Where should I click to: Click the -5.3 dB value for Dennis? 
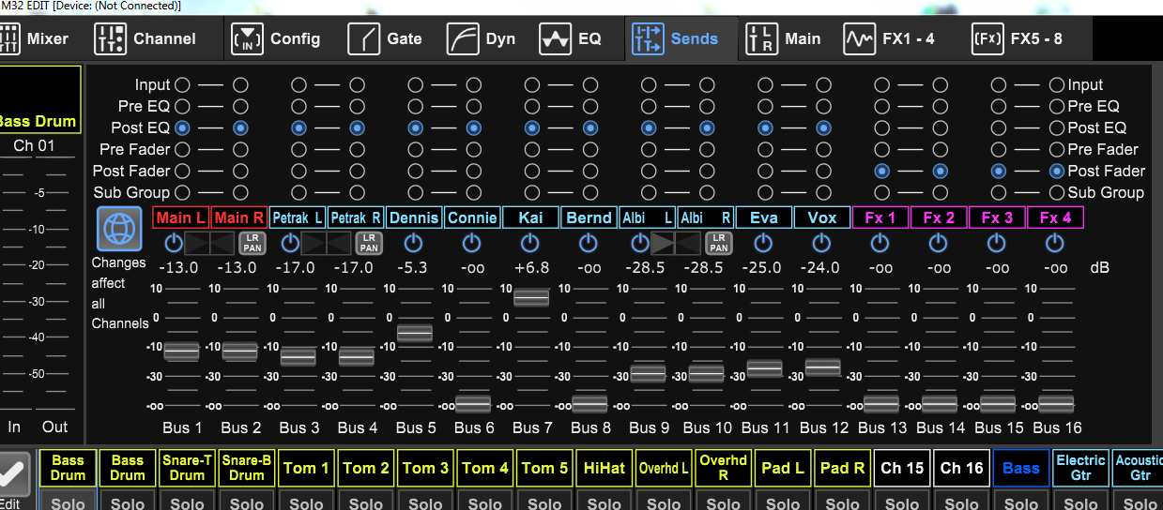click(413, 267)
